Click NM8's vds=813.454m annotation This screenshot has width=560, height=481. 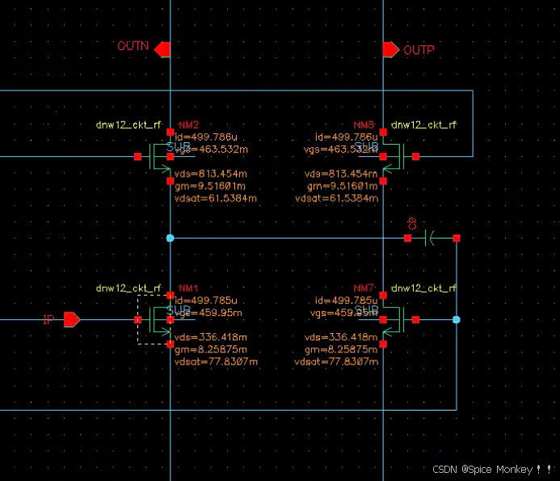pyautogui.click(x=341, y=174)
